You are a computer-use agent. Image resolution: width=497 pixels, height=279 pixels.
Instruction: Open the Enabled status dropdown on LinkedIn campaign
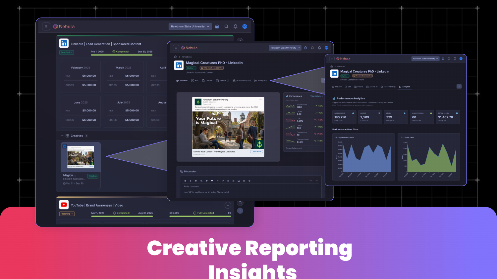point(66,52)
